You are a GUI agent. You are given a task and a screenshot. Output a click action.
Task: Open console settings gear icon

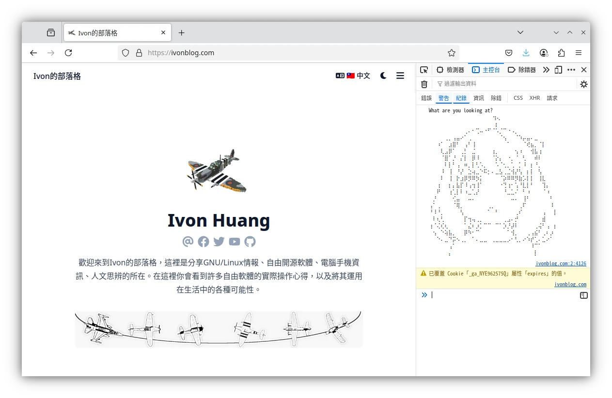(584, 84)
